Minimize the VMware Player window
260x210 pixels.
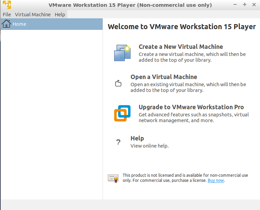coord(235,5)
